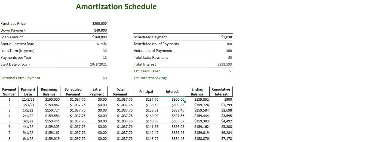Select the Beginning Balance column header
The width and height of the screenshot is (365, 142).
pyautogui.click(x=49, y=92)
